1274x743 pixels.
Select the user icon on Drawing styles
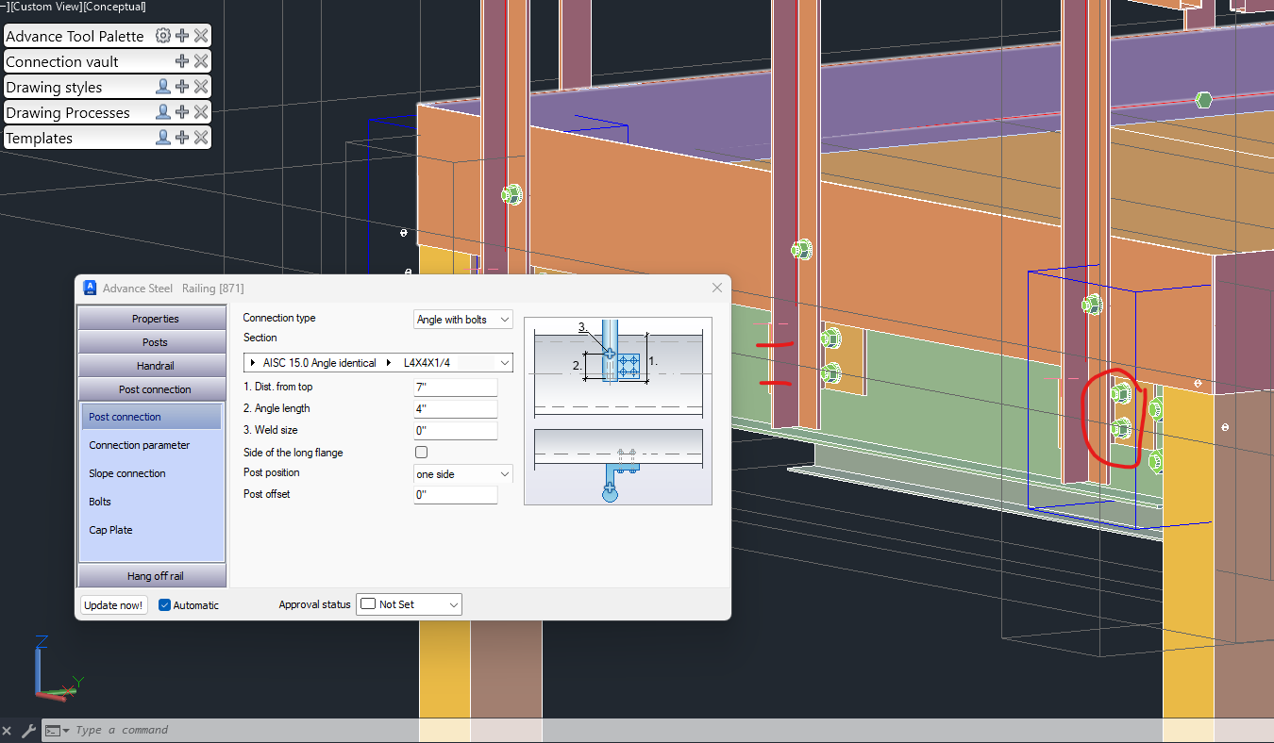click(x=162, y=86)
